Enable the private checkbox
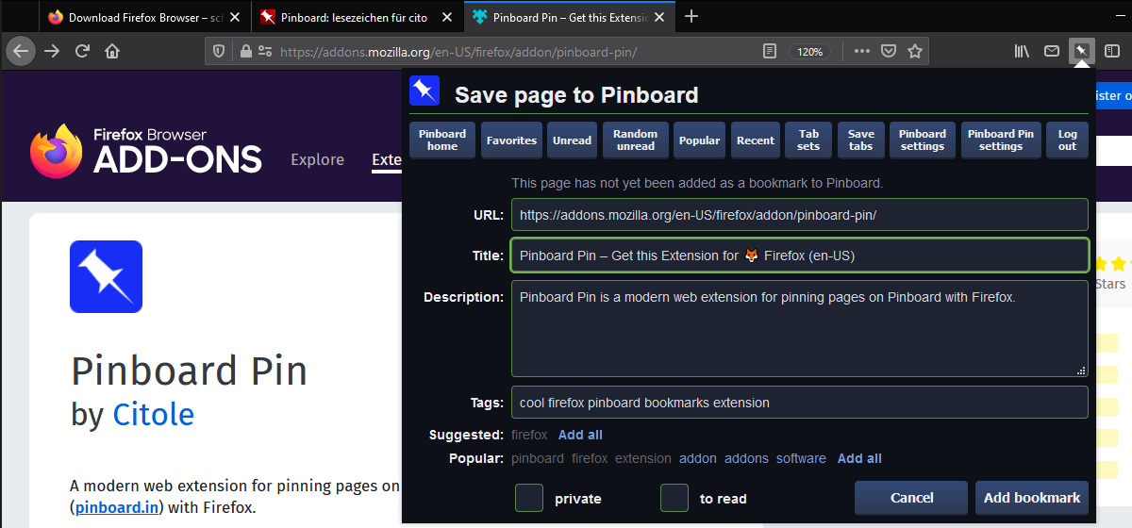 tap(529, 498)
